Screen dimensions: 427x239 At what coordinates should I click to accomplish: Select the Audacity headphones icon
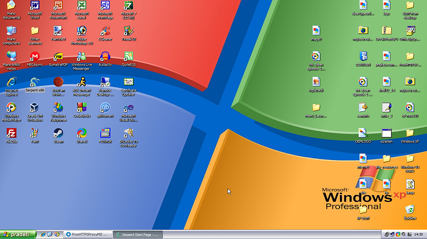(x=105, y=59)
